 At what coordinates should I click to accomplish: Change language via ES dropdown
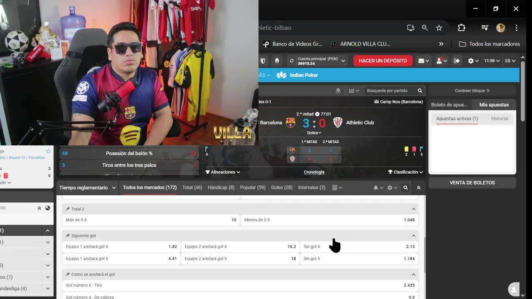pos(510,61)
